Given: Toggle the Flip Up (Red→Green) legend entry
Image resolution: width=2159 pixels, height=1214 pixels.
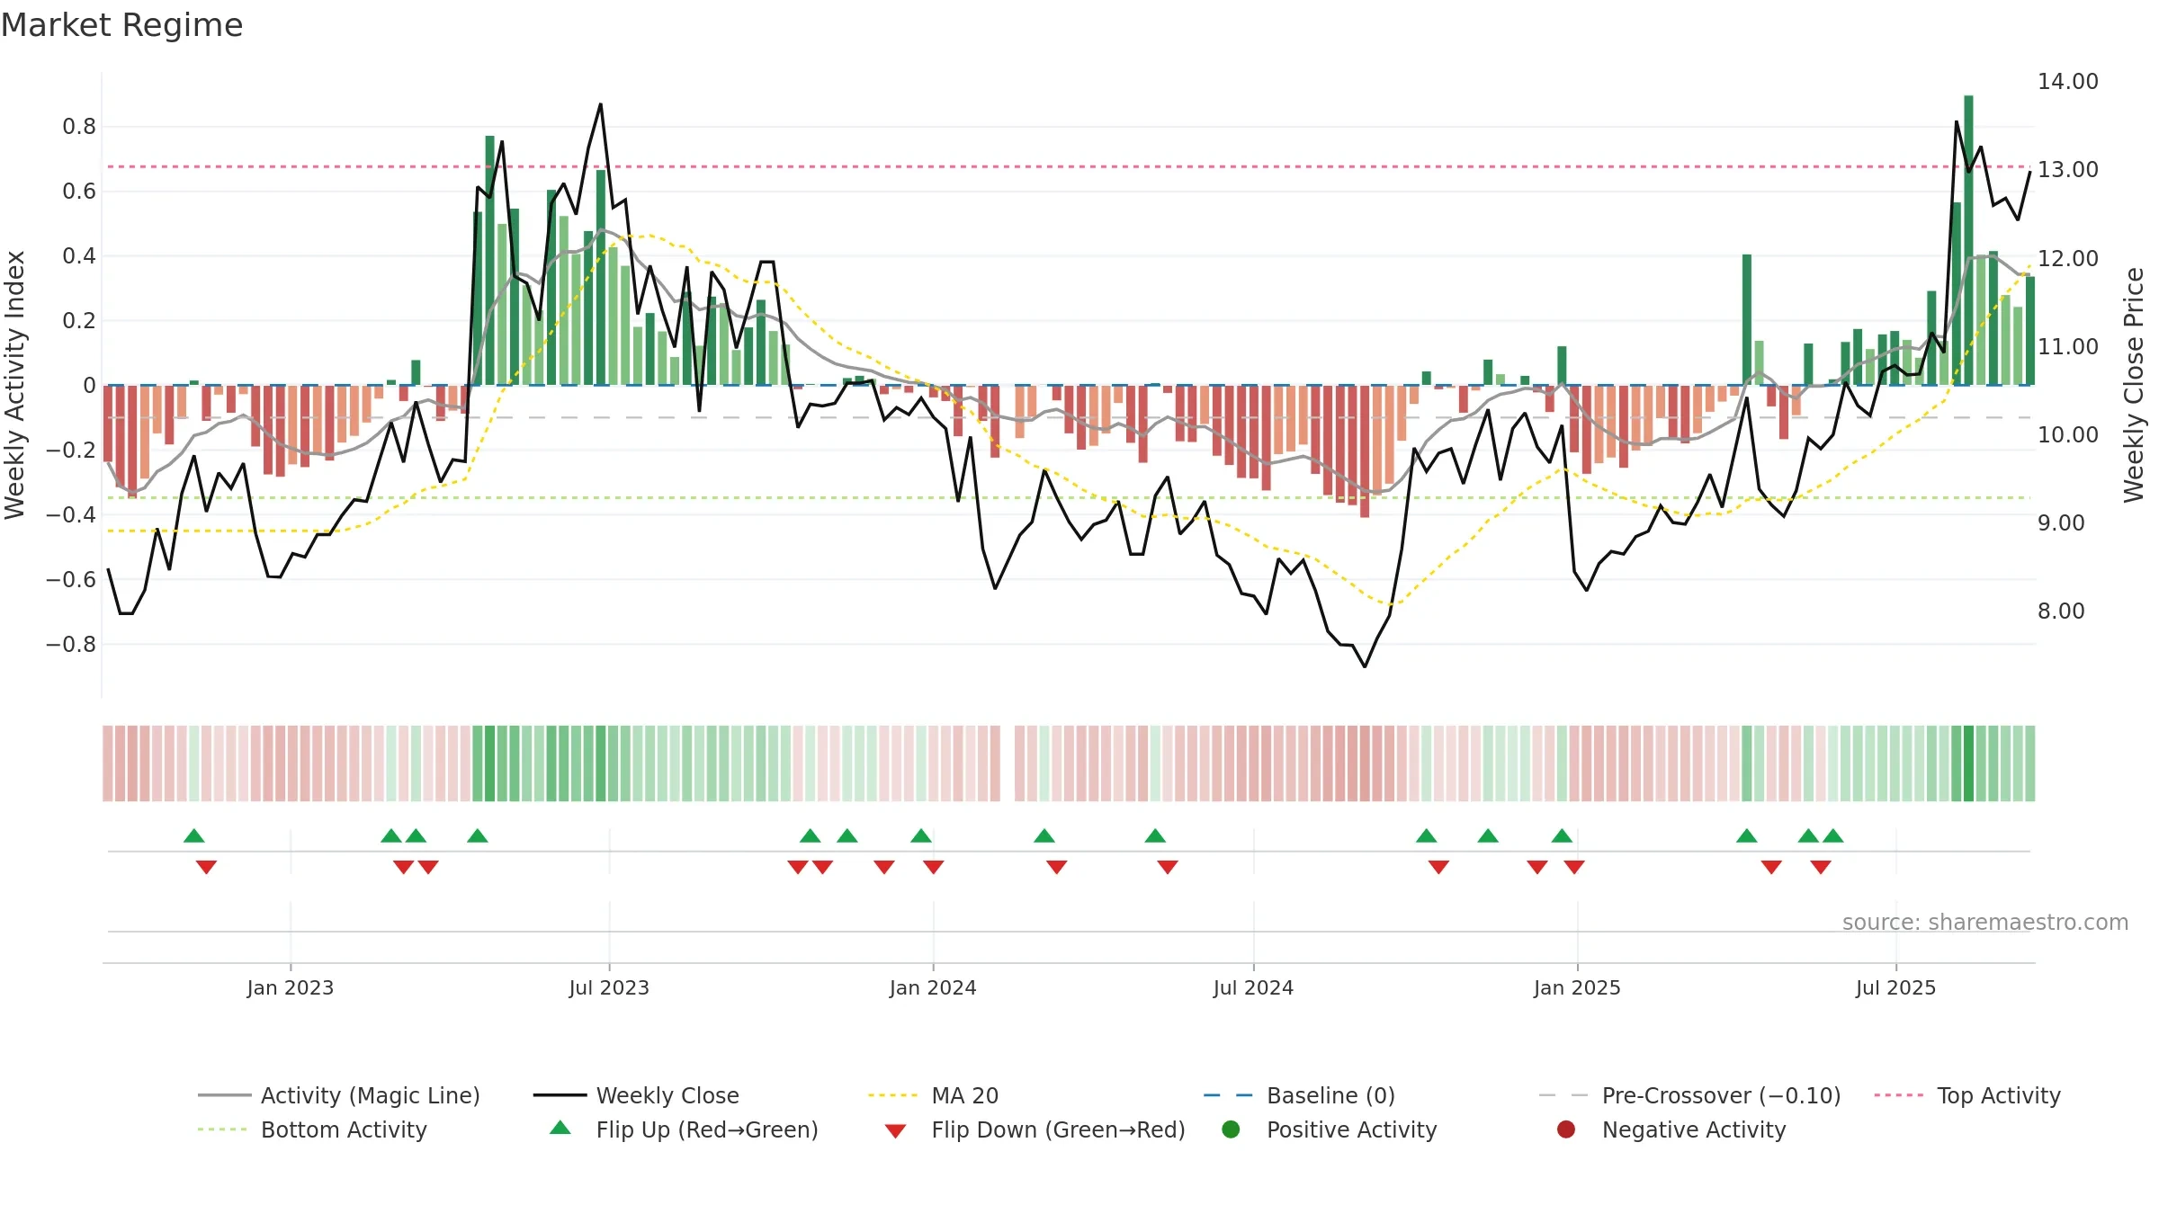Looking at the screenshot, I should click(x=684, y=1129).
